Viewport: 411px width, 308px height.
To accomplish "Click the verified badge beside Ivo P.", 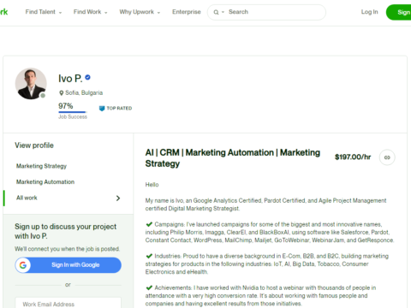I will coord(88,77).
